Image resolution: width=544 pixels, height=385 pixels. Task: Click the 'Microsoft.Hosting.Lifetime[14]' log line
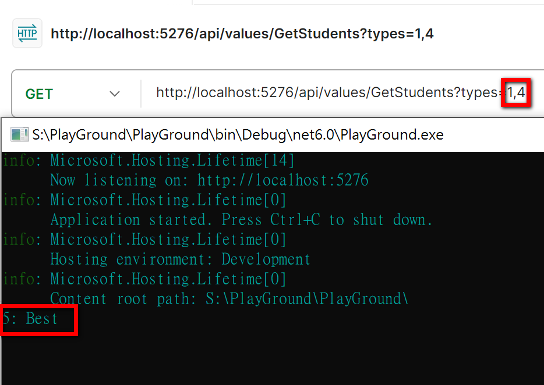pyautogui.click(x=149, y=161)
